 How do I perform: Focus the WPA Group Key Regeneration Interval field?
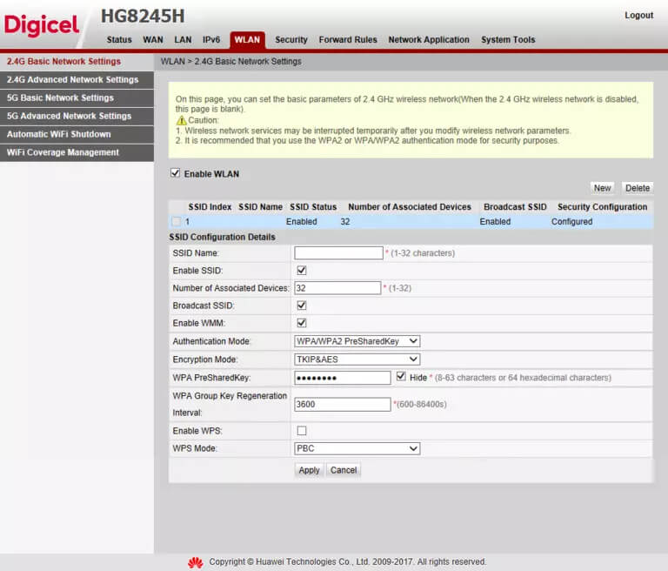click(x=343, y=405)
